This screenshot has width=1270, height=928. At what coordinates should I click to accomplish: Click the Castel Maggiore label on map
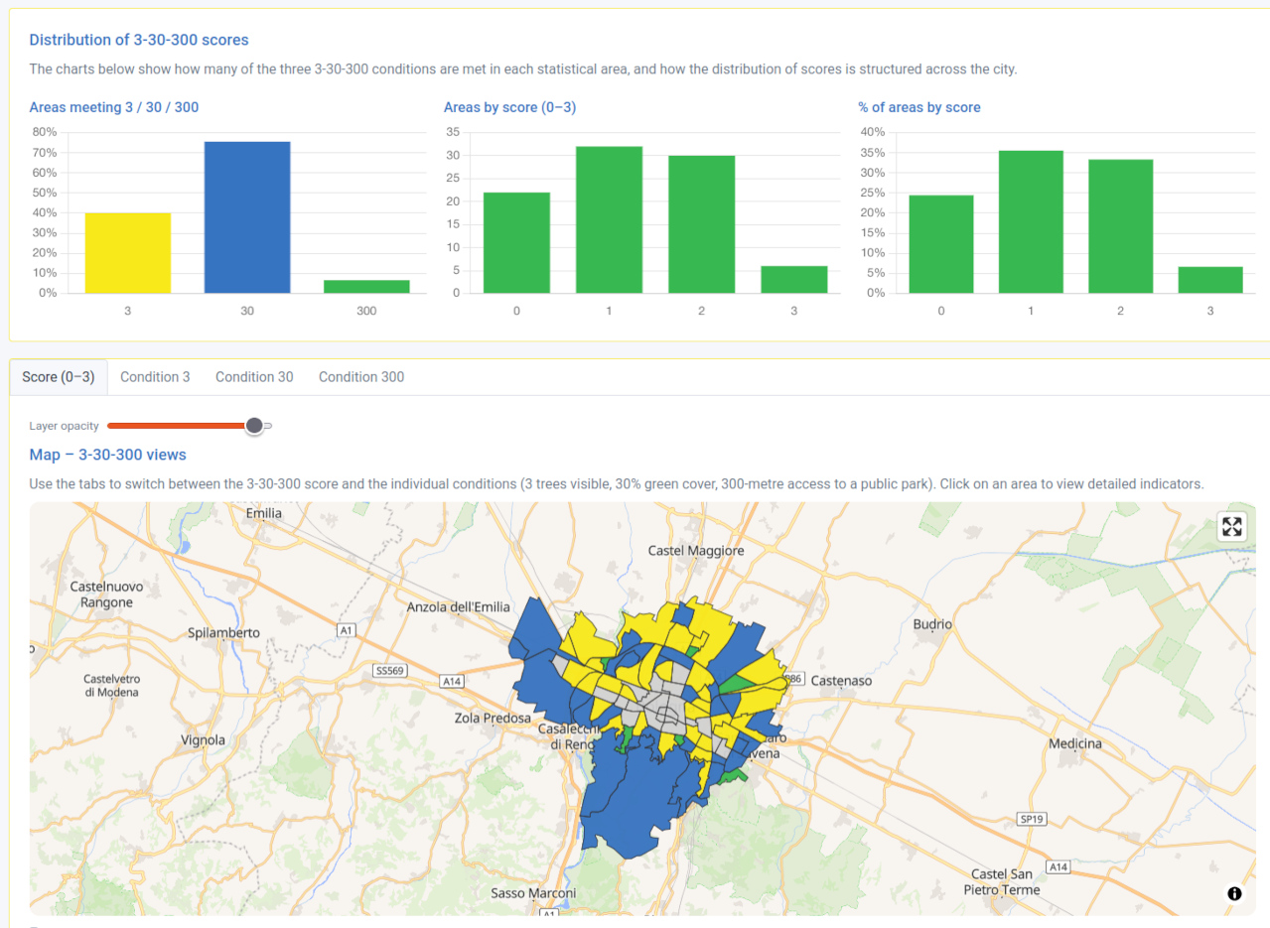[x=696, y=550]
